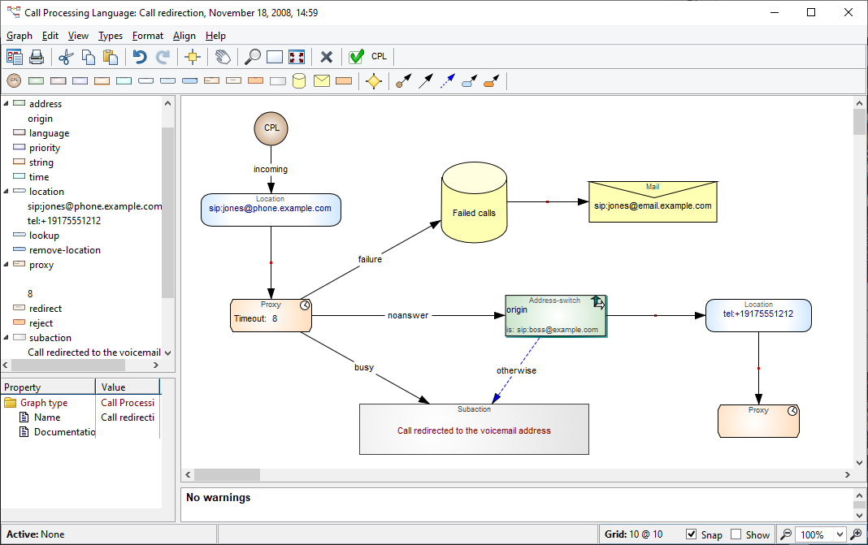Undo the last action

[140, 57]
